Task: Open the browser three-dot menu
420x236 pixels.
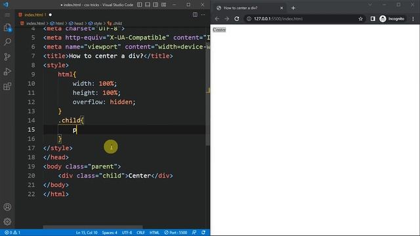Action: pyautogui.click(x=413, y=19)
